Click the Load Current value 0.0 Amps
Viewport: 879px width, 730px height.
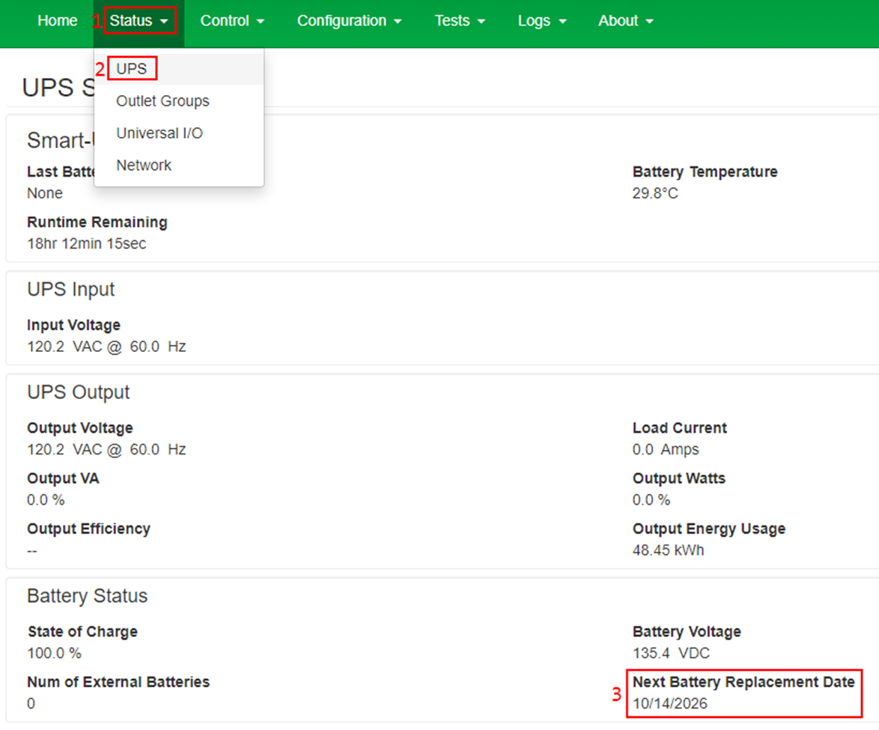pos(666,450)
